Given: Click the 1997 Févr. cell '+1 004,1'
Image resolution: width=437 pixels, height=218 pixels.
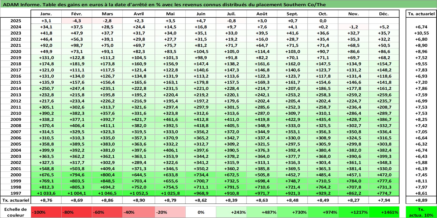Looking at the screenshot, I should tap(77, 193).
